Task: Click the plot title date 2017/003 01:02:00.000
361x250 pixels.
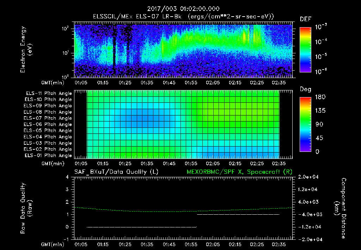Action: click(183, 9)
